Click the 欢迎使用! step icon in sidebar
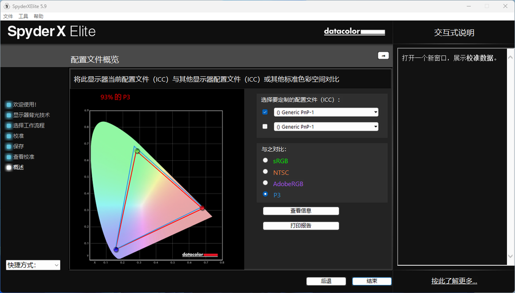This screenshot has height=293, width=515. tap(9, 105)
